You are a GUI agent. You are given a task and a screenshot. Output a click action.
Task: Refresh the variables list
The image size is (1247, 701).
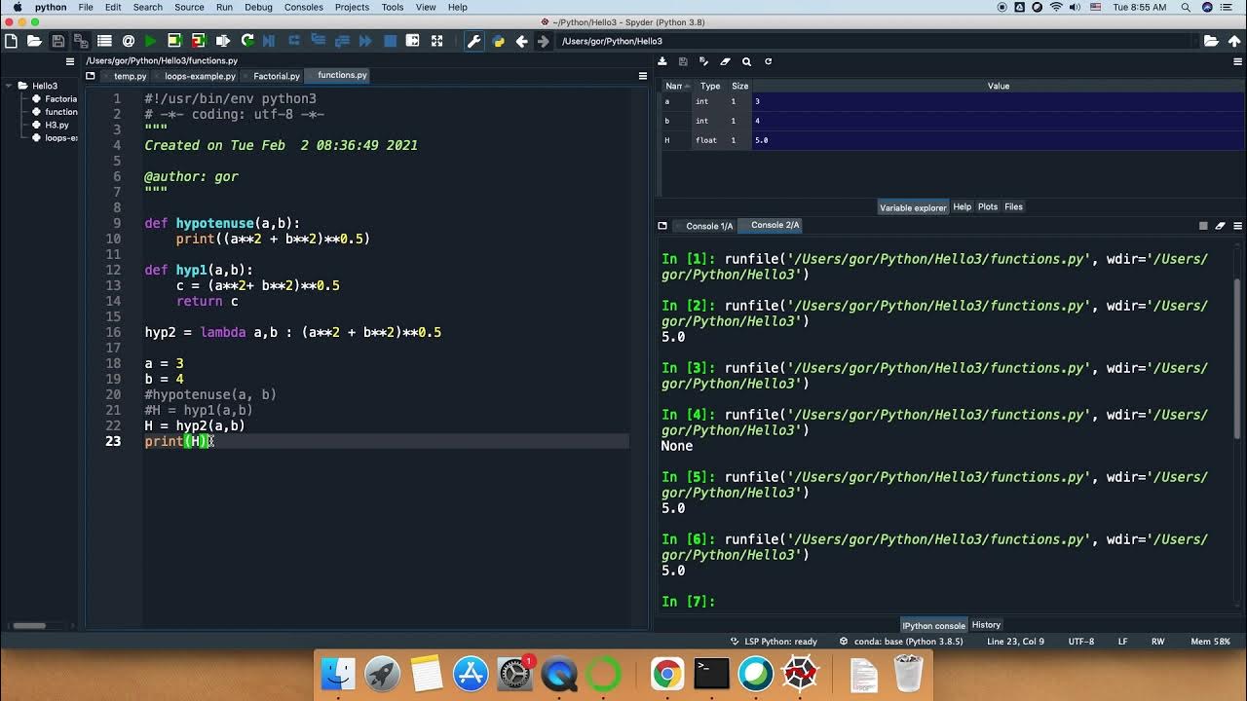pyautogui.click(x=768, y=61)
